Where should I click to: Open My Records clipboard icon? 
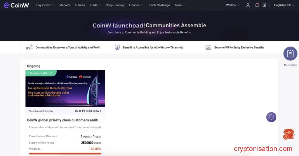290,54
